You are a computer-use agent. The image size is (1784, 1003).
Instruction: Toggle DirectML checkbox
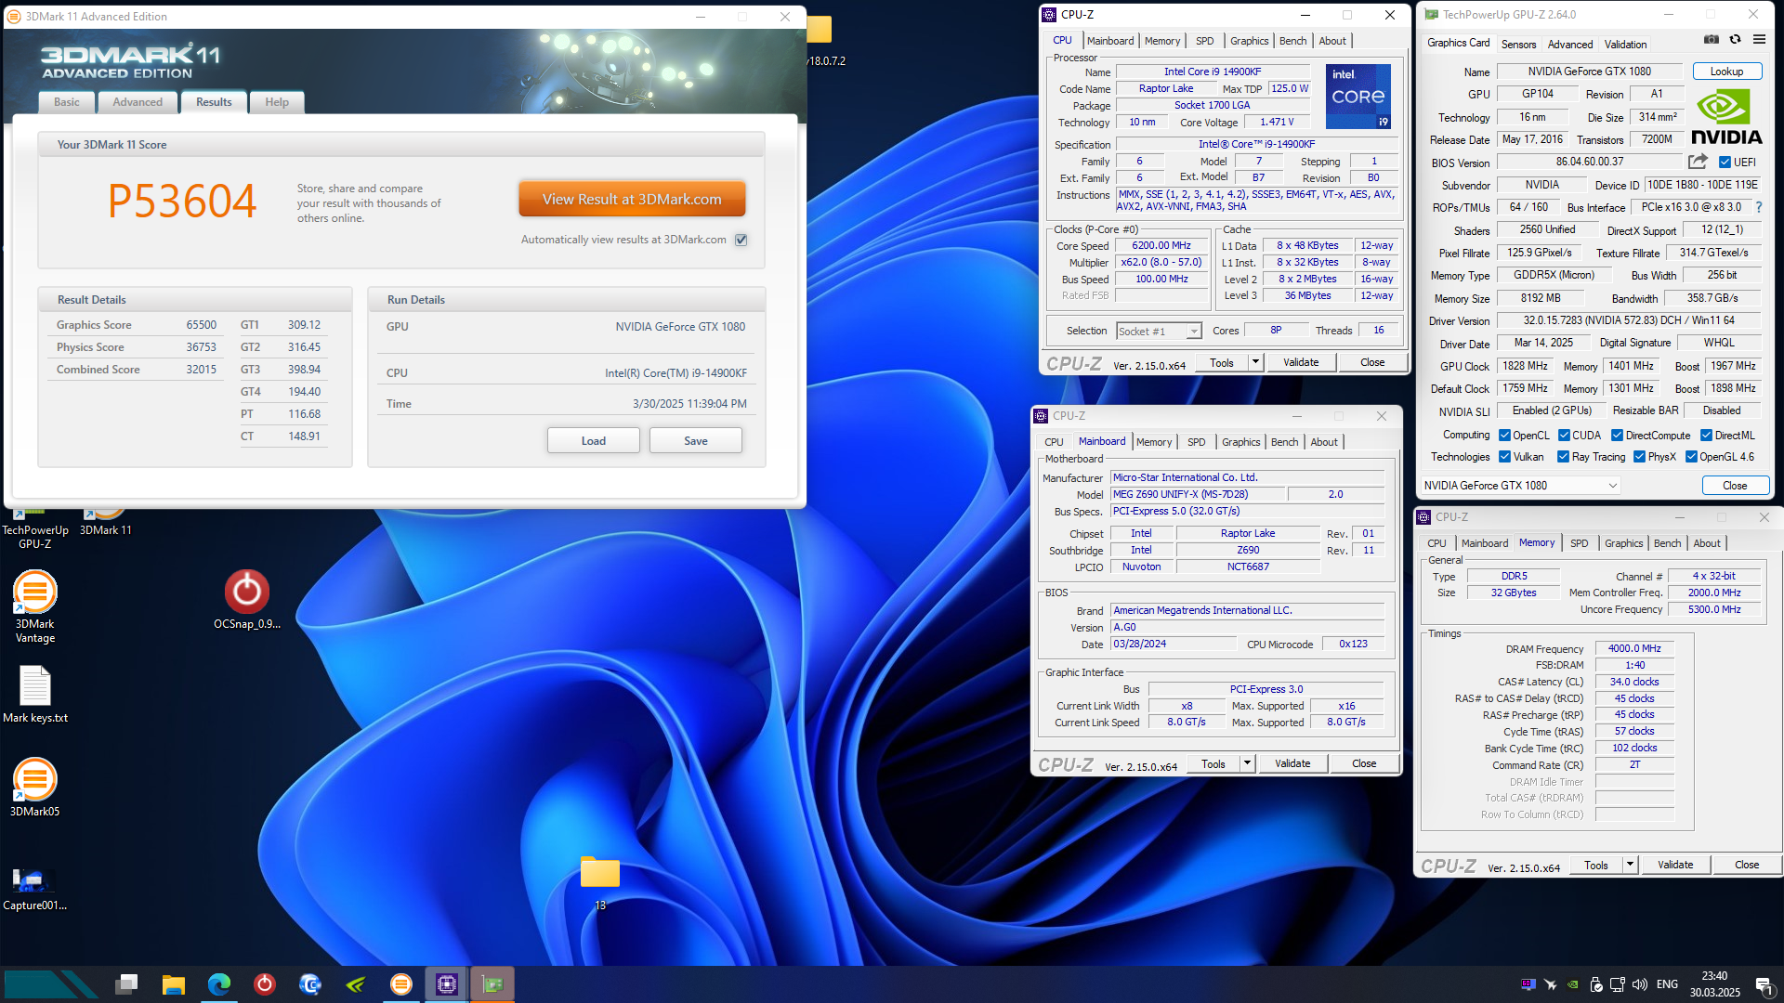pyautogui.click(x=1706, y=436)
